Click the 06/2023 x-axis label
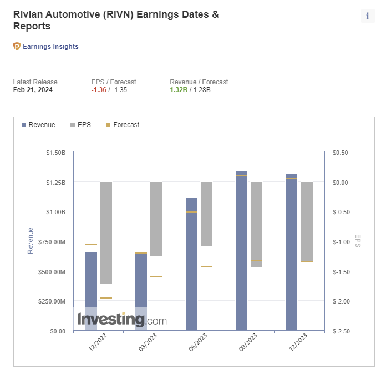386x374 pixels. [x=198, y=342]
